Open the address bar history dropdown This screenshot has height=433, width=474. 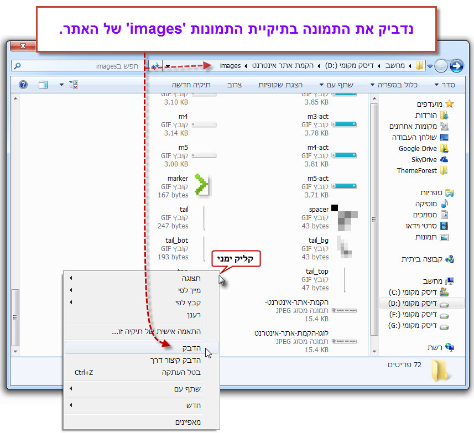click(168, 66)
